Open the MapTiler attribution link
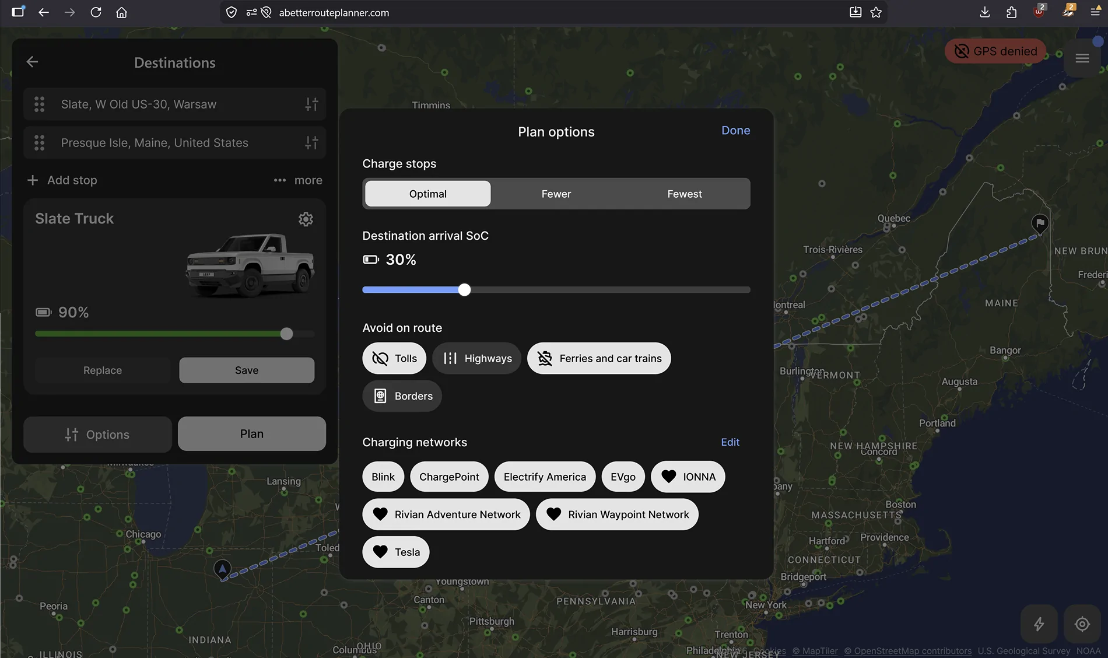The width and height of the screenshot is (1108, 658). pos(815,651)
